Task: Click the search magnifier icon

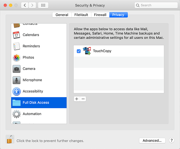Action: click(x=138, y=5)
